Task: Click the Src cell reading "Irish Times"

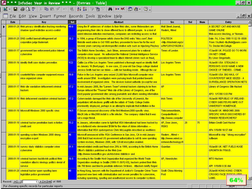Action: point(172,102)
